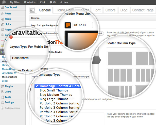Viewport: 156px width, 125px height.
Task: Choose the wide-plus-three-narrow footer layout
Action: coord(120,91)
